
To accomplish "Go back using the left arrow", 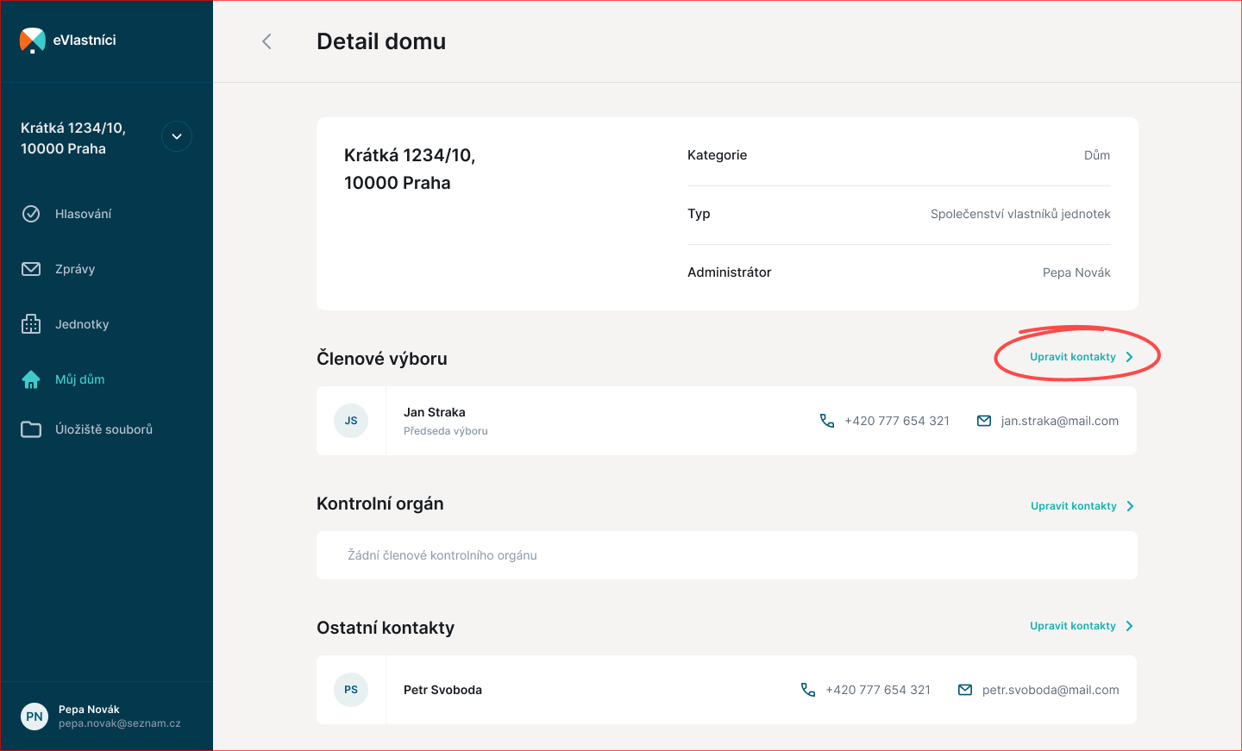I will pyautogui.click(x=267, y=41).
